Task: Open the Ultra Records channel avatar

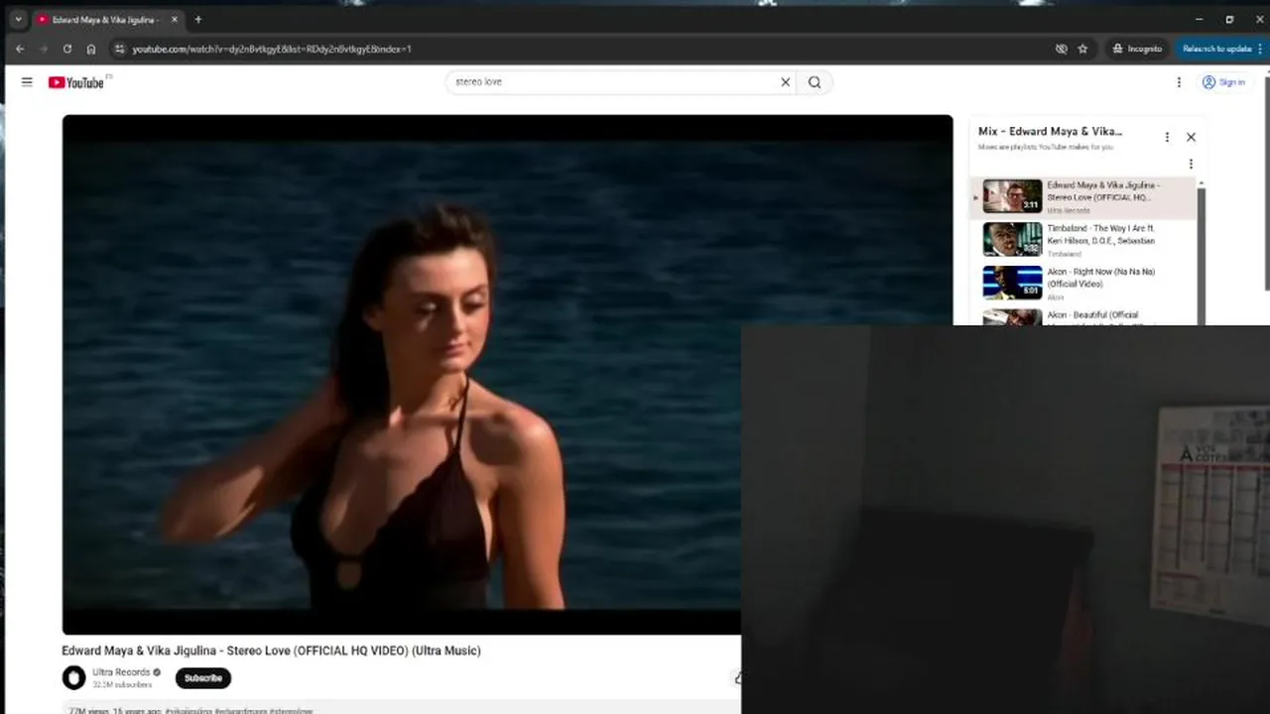Action: (74, 677)
